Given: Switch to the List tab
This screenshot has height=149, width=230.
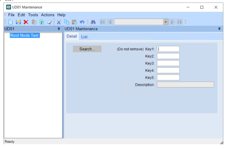Looking at the screenshot, I should coord(84,37).
